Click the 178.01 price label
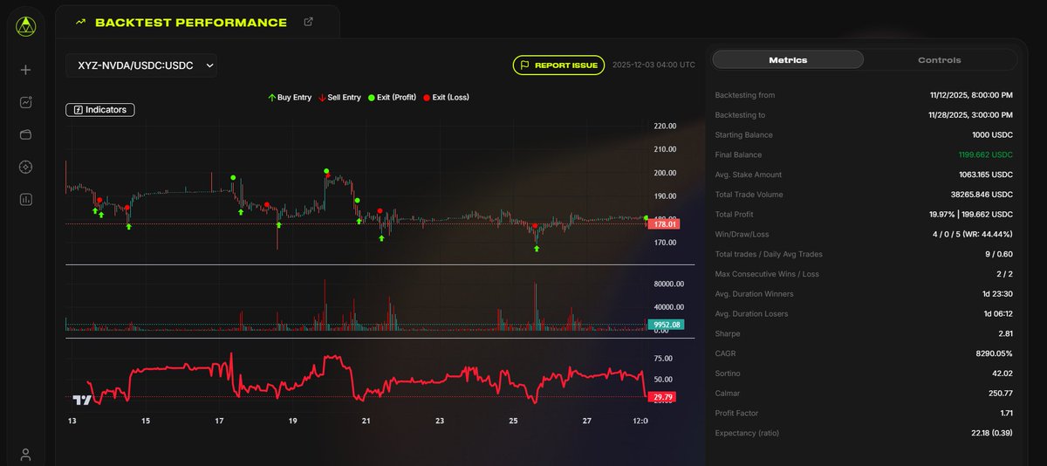Screen dimensions: 1047x466 coord(665,224)
